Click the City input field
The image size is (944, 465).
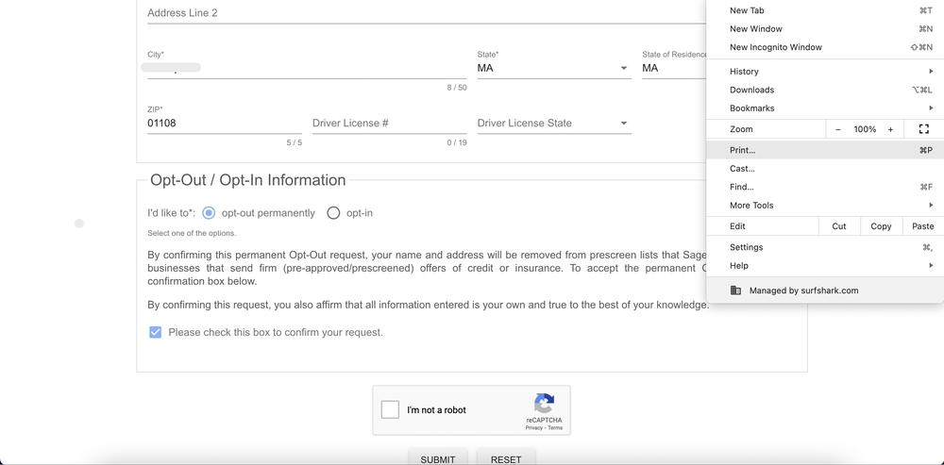click(x=307, y=68)
